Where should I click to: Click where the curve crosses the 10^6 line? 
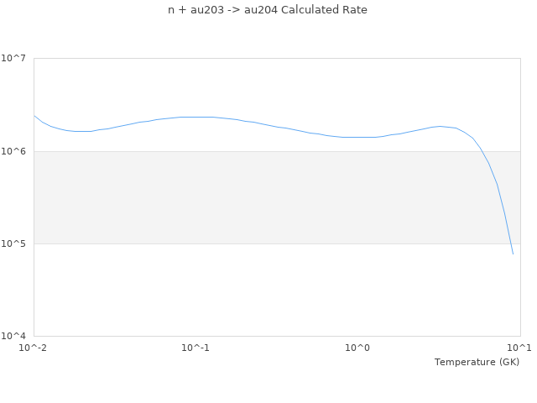pos(481,151)
